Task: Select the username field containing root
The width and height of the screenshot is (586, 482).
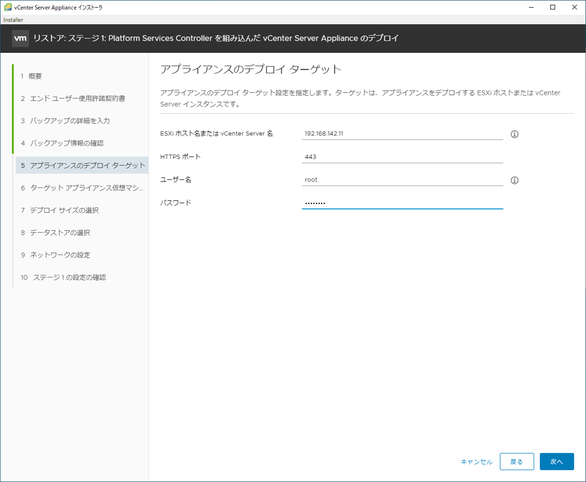Action: [402, 180]
